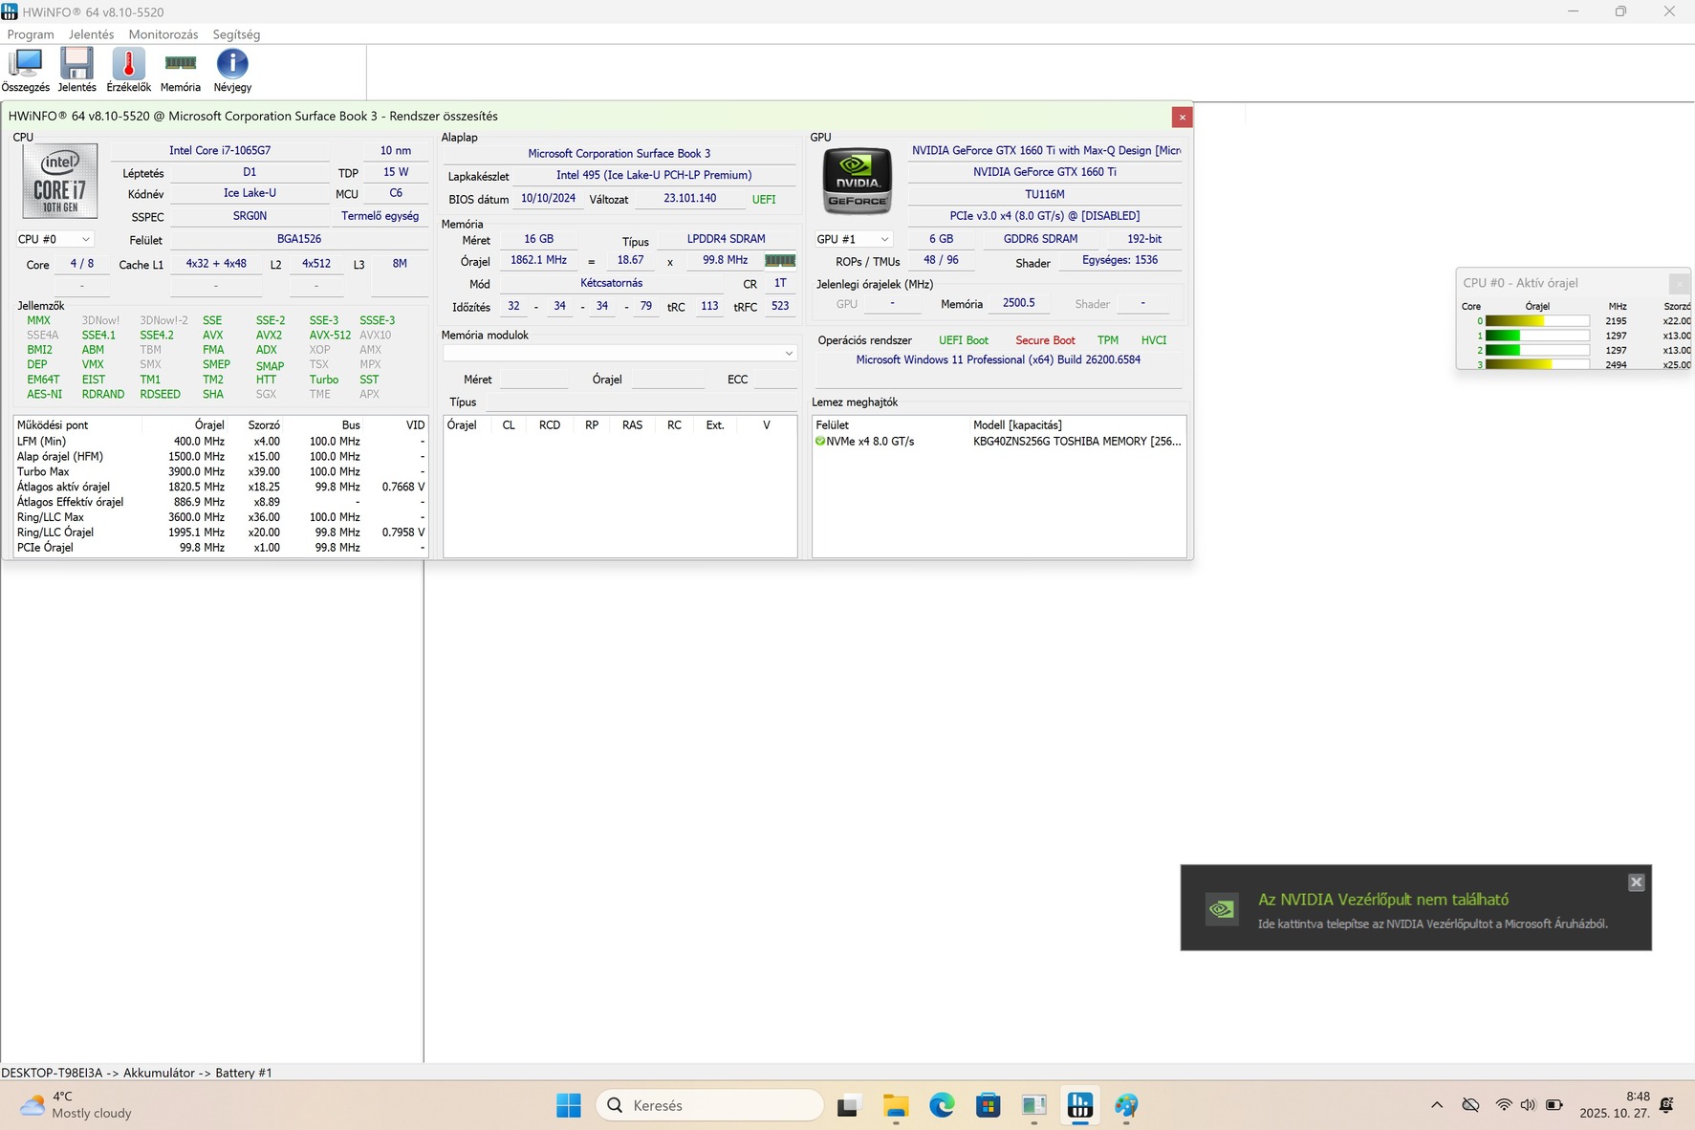
Task: Click the Intel Core i7-1065G7 CPU name
Action: click(x=220, y=150)
